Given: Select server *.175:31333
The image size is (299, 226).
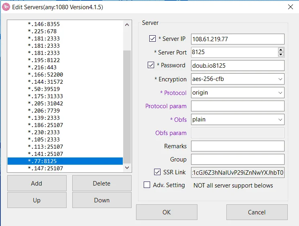Looking at the screenshot, I should [65, 96].
